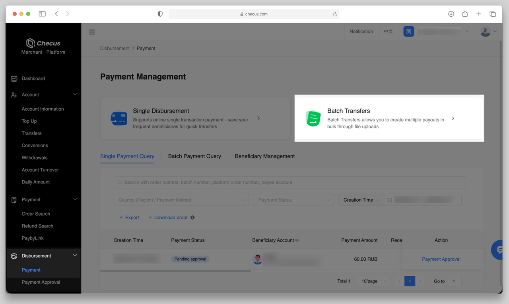
Task: Click the Safari share icon
Action: point(465,14)
